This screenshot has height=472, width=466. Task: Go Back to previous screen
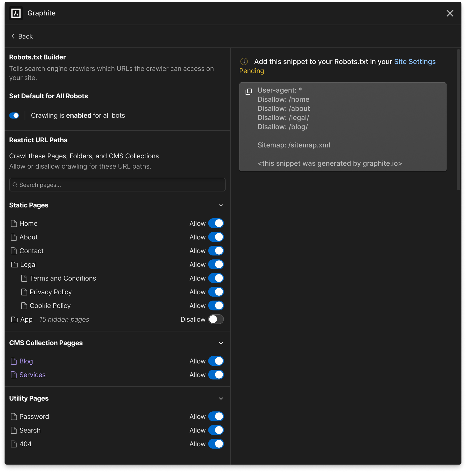[22, 36]
